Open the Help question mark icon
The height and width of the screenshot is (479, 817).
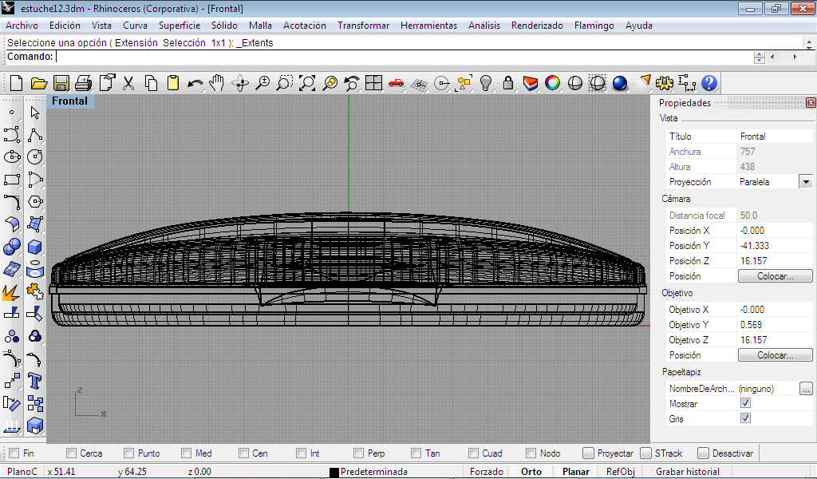[x=709, y=83]
